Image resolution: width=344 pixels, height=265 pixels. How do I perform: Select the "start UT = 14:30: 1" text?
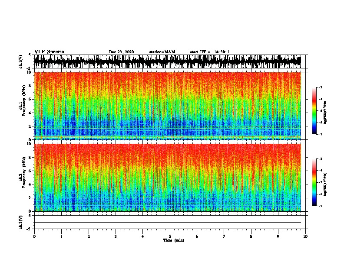point(210,52)
